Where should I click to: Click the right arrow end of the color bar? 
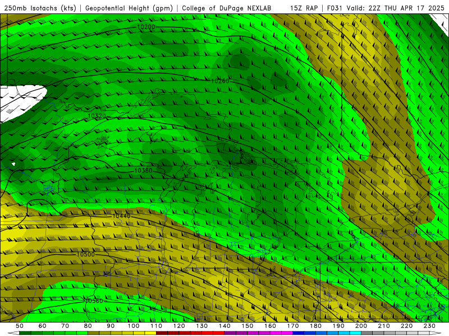point(436,333)
